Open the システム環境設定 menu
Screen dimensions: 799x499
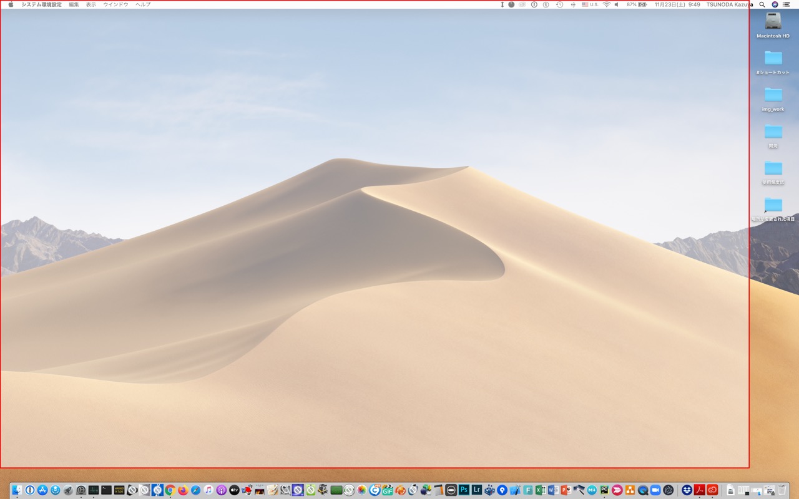pos(41,4)
